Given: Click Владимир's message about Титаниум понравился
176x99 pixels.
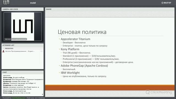Looking at the screenshot, I should 23,79.
